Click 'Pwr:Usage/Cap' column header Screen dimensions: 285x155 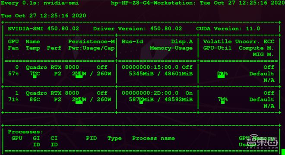pyautogui.click(x=92, y=48)
